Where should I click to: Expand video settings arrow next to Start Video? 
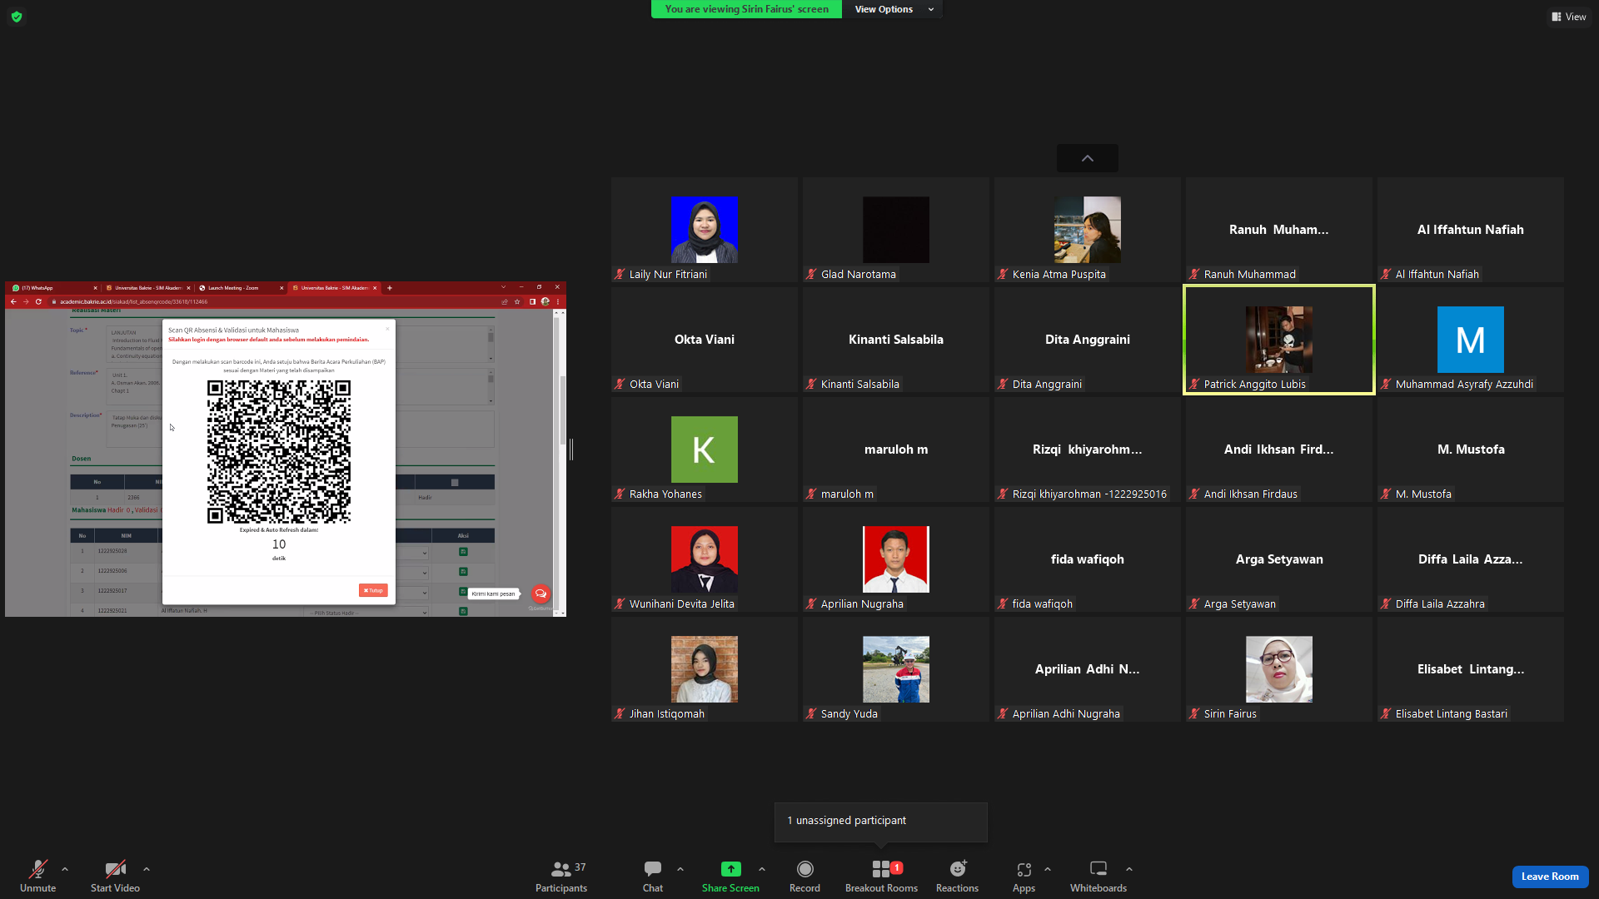[147, 869]
